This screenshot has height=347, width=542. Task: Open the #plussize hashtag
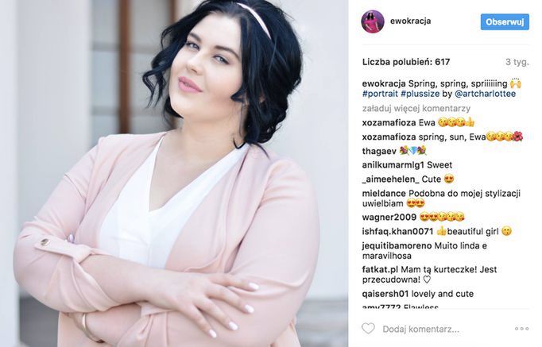pyautogui.click(x=420, y=94)
